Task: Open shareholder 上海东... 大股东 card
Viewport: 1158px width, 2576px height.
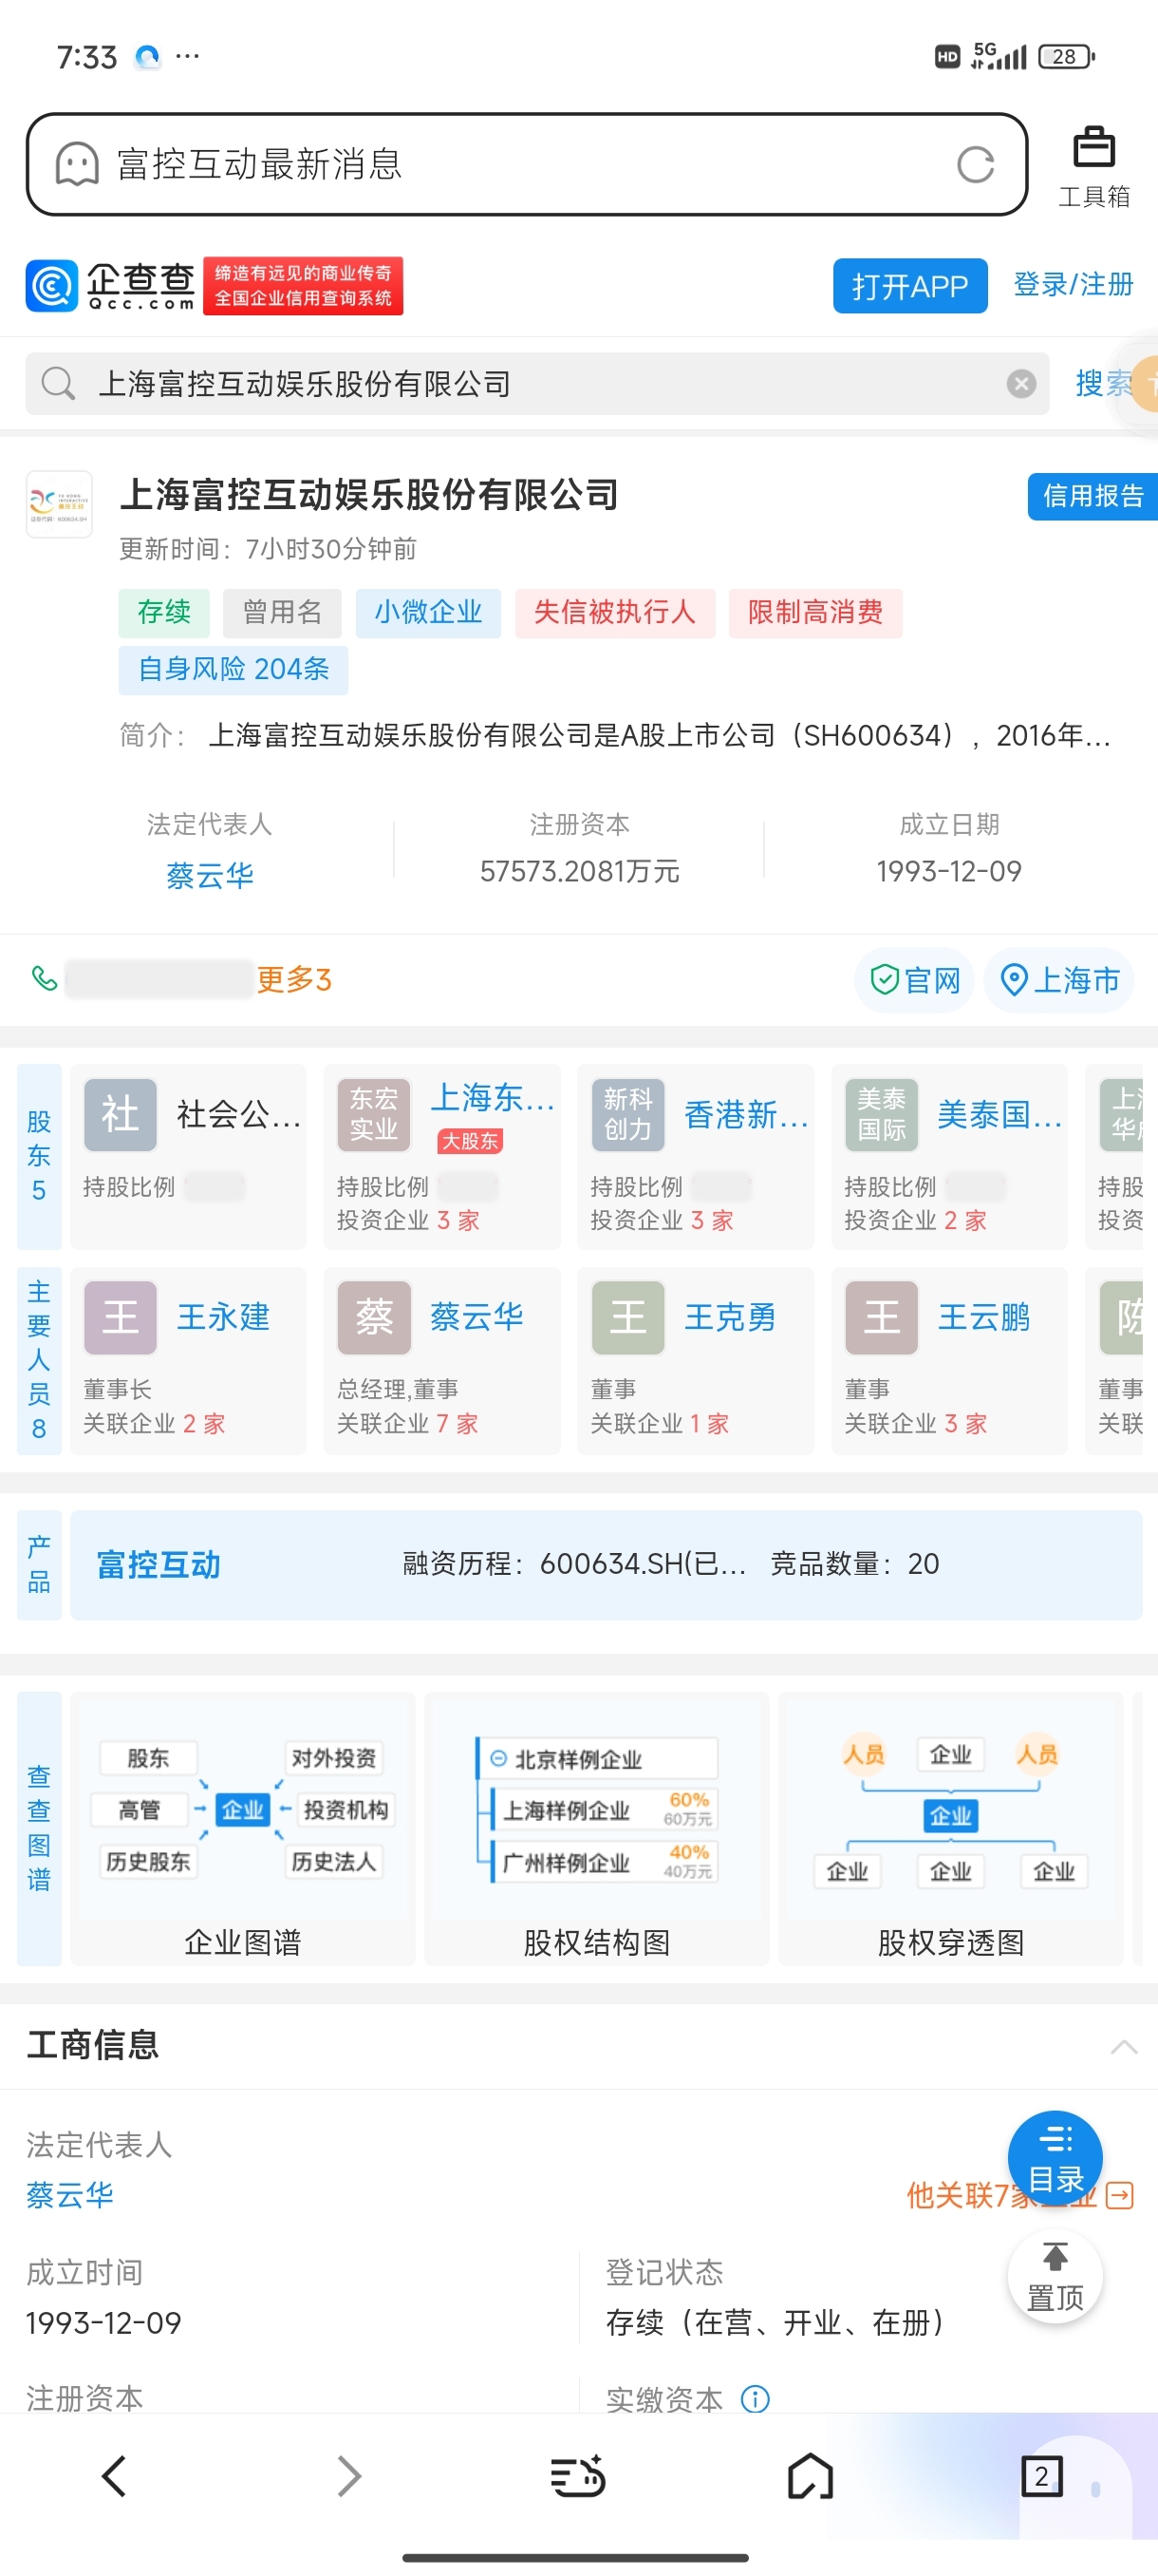Action: pyautogui.click(x=441, y=1156)
